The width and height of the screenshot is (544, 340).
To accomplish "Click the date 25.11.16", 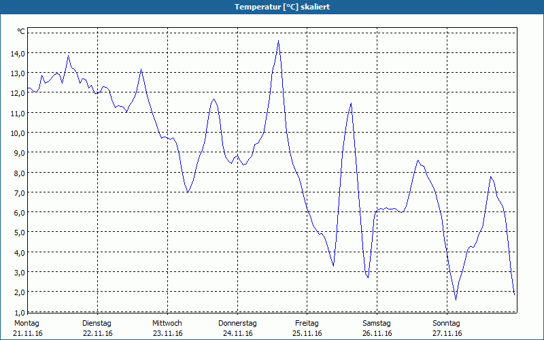I will [x=307, y=333].
